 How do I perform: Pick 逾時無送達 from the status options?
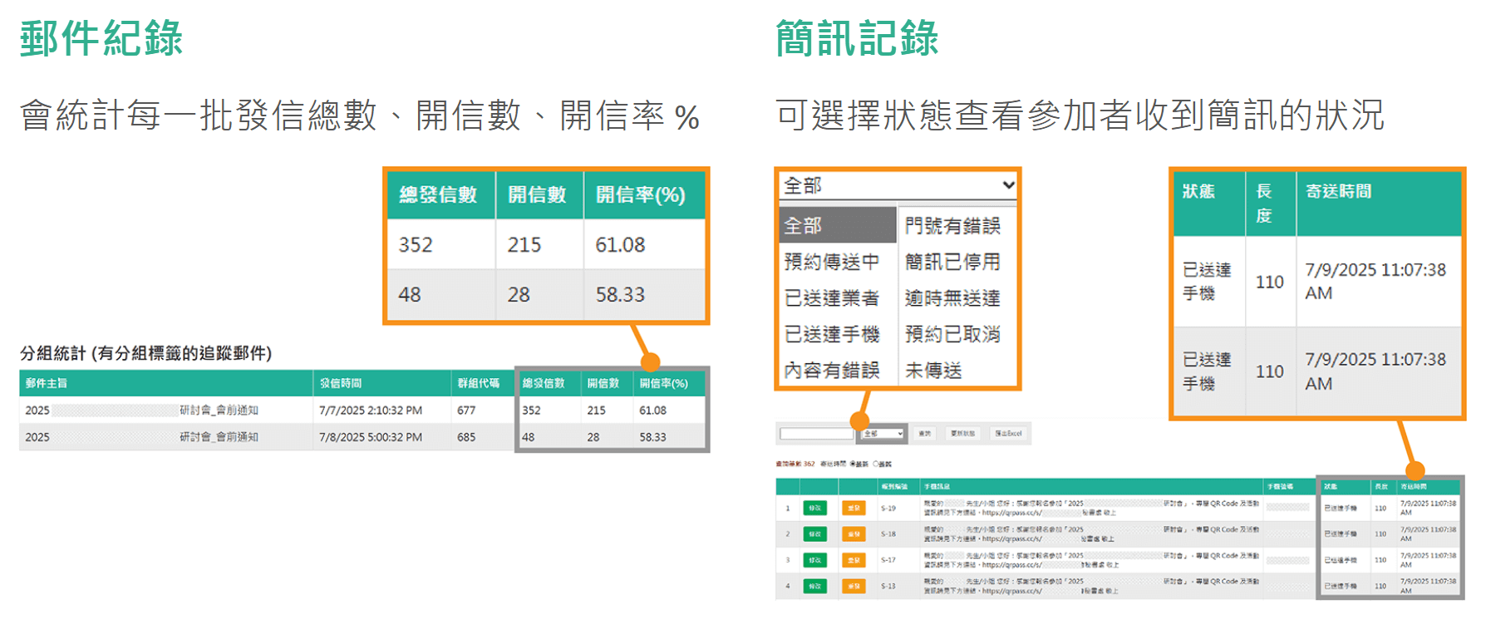click(x=952, y=298)
